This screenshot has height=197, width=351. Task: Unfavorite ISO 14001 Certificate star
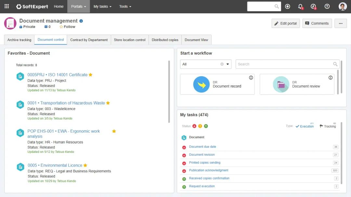[x=91, y=75]
